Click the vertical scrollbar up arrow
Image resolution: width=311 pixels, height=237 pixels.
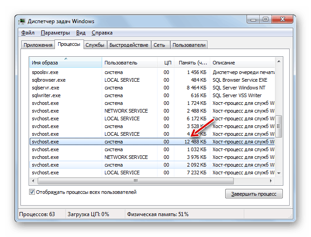(279, 61)
